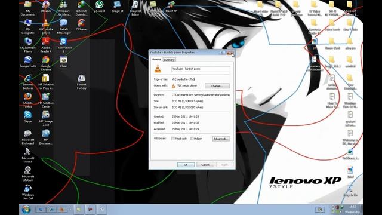Click the Created date '25 May 2011, 19:41:29'
The image size is (382, 215).
186,116
